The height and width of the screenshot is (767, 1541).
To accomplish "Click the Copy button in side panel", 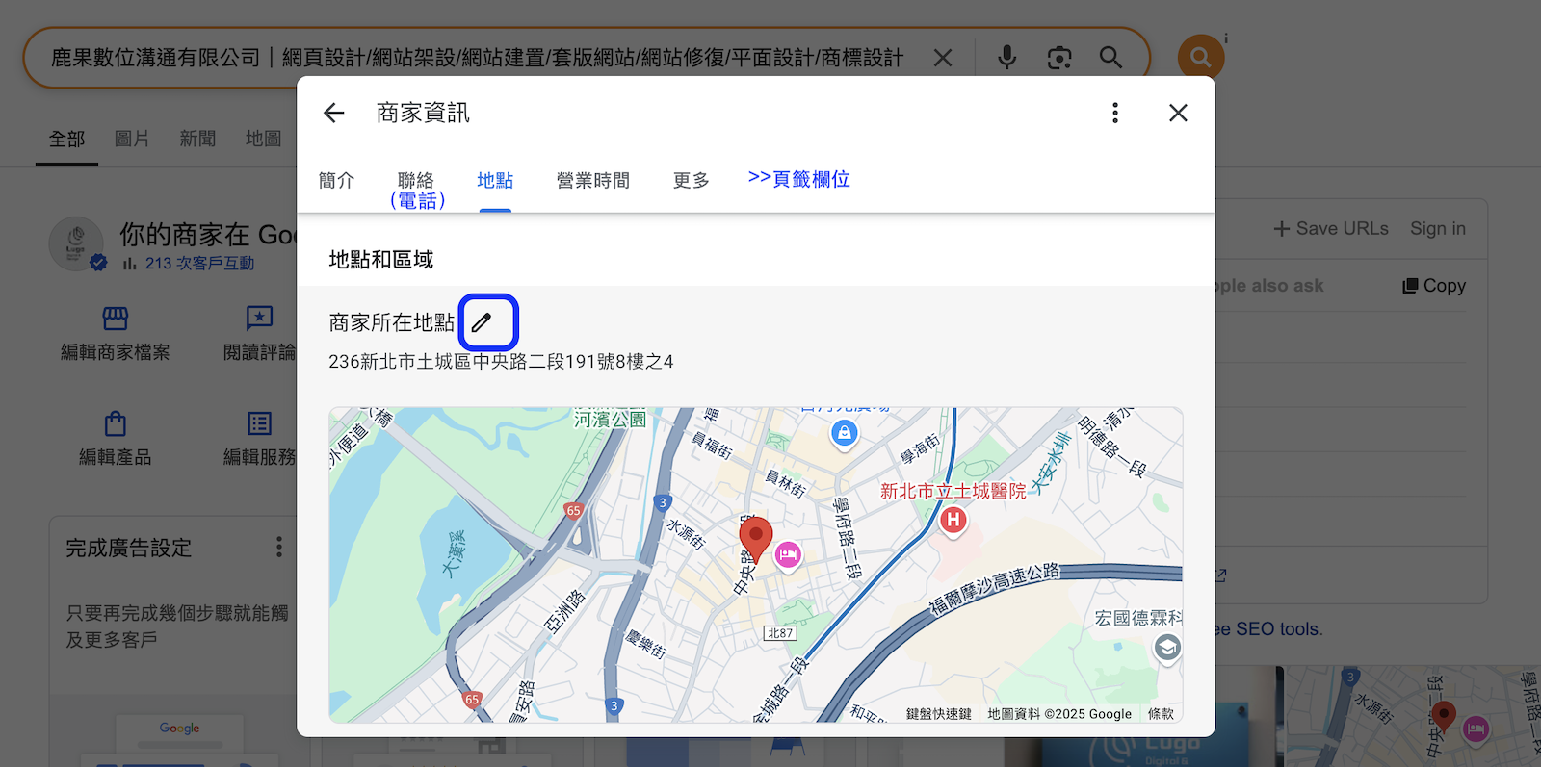I will [1434, 286].
